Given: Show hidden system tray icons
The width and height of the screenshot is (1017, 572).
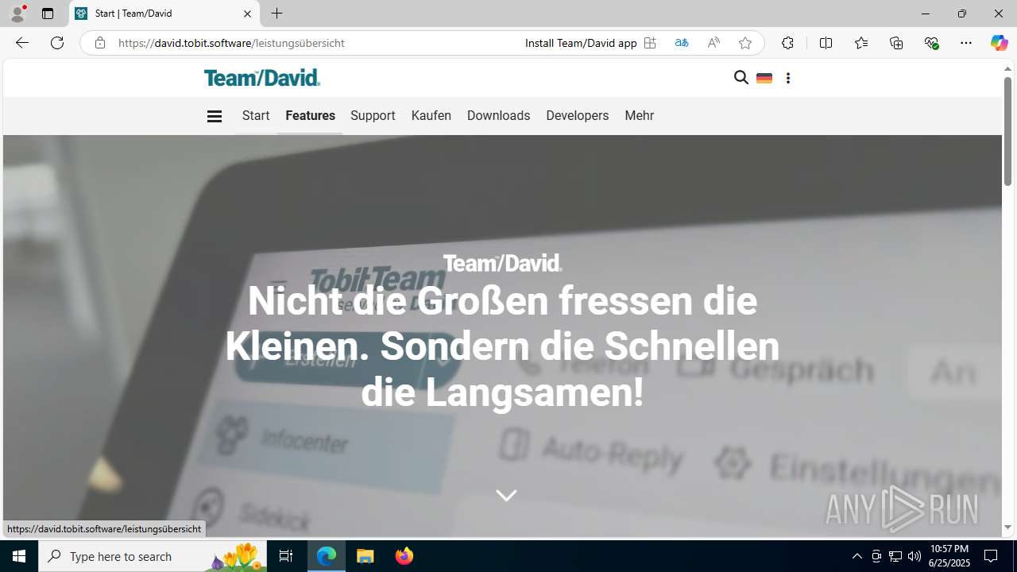Looking at the screenshot, I should 857,556.
